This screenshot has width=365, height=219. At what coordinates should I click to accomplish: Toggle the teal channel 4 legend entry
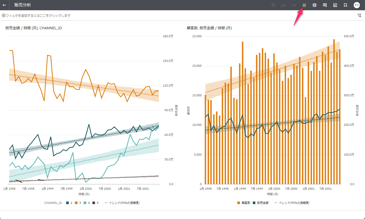(x=87, y=203)
